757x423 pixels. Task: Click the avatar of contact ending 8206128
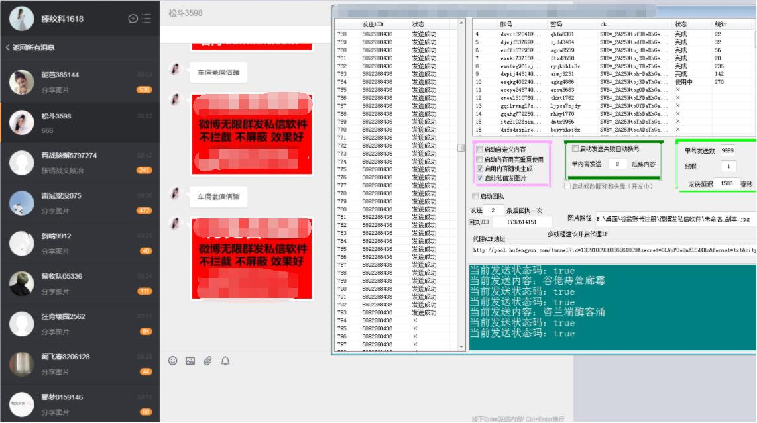[x=22, y=364]
